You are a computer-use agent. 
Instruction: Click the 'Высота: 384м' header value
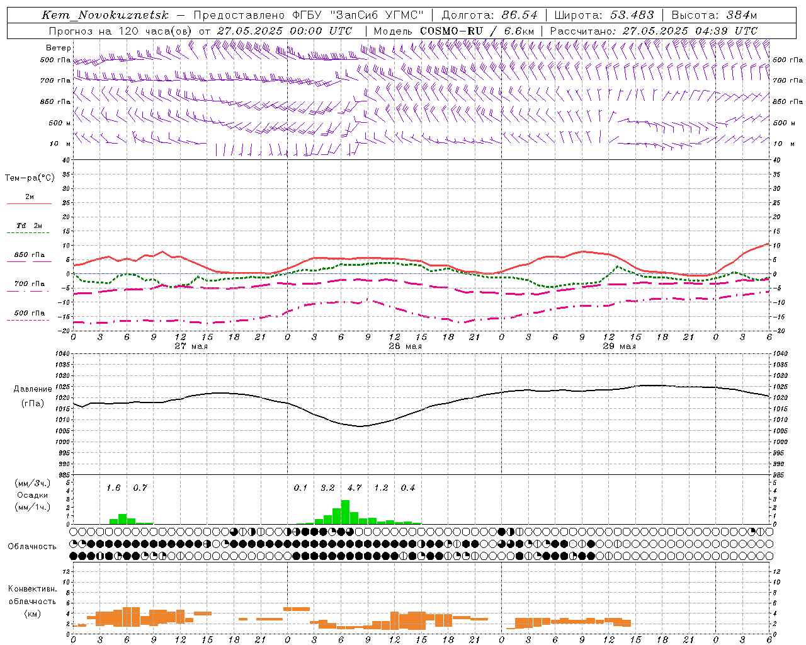pyautogui.click(x=714, y=15)
